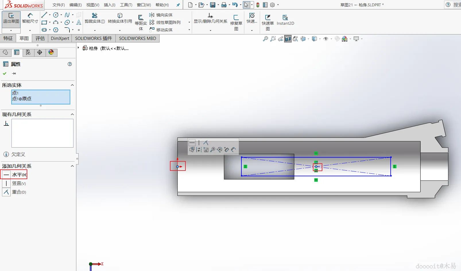
Task: Choose the Trim Entities (剪裁实体) tool
Action: [95, 18]
